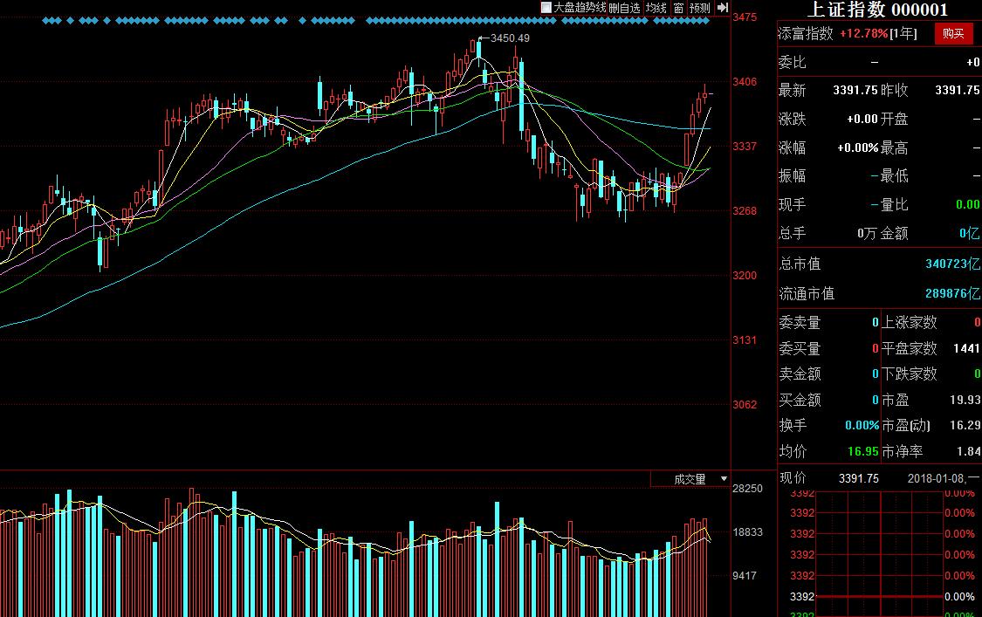Click the 上涨家数 label
The image size is (982, 617).
[910, 323]
